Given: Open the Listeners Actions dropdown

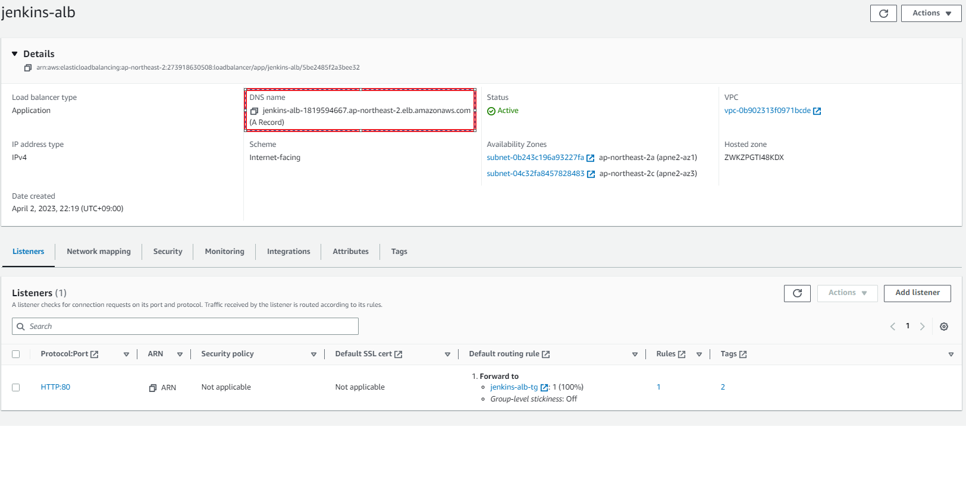Looking at the screenshot, I should tap(847, 293).
